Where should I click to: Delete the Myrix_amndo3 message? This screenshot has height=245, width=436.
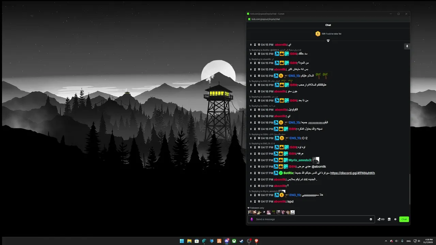point(251,160)
